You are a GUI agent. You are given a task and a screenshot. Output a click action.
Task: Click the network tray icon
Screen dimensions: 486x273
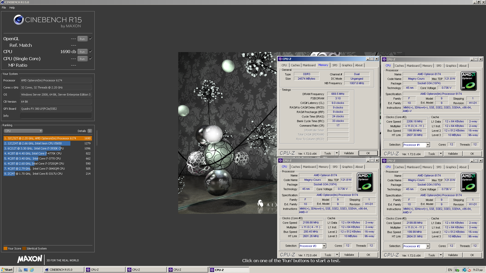point(464,270)
